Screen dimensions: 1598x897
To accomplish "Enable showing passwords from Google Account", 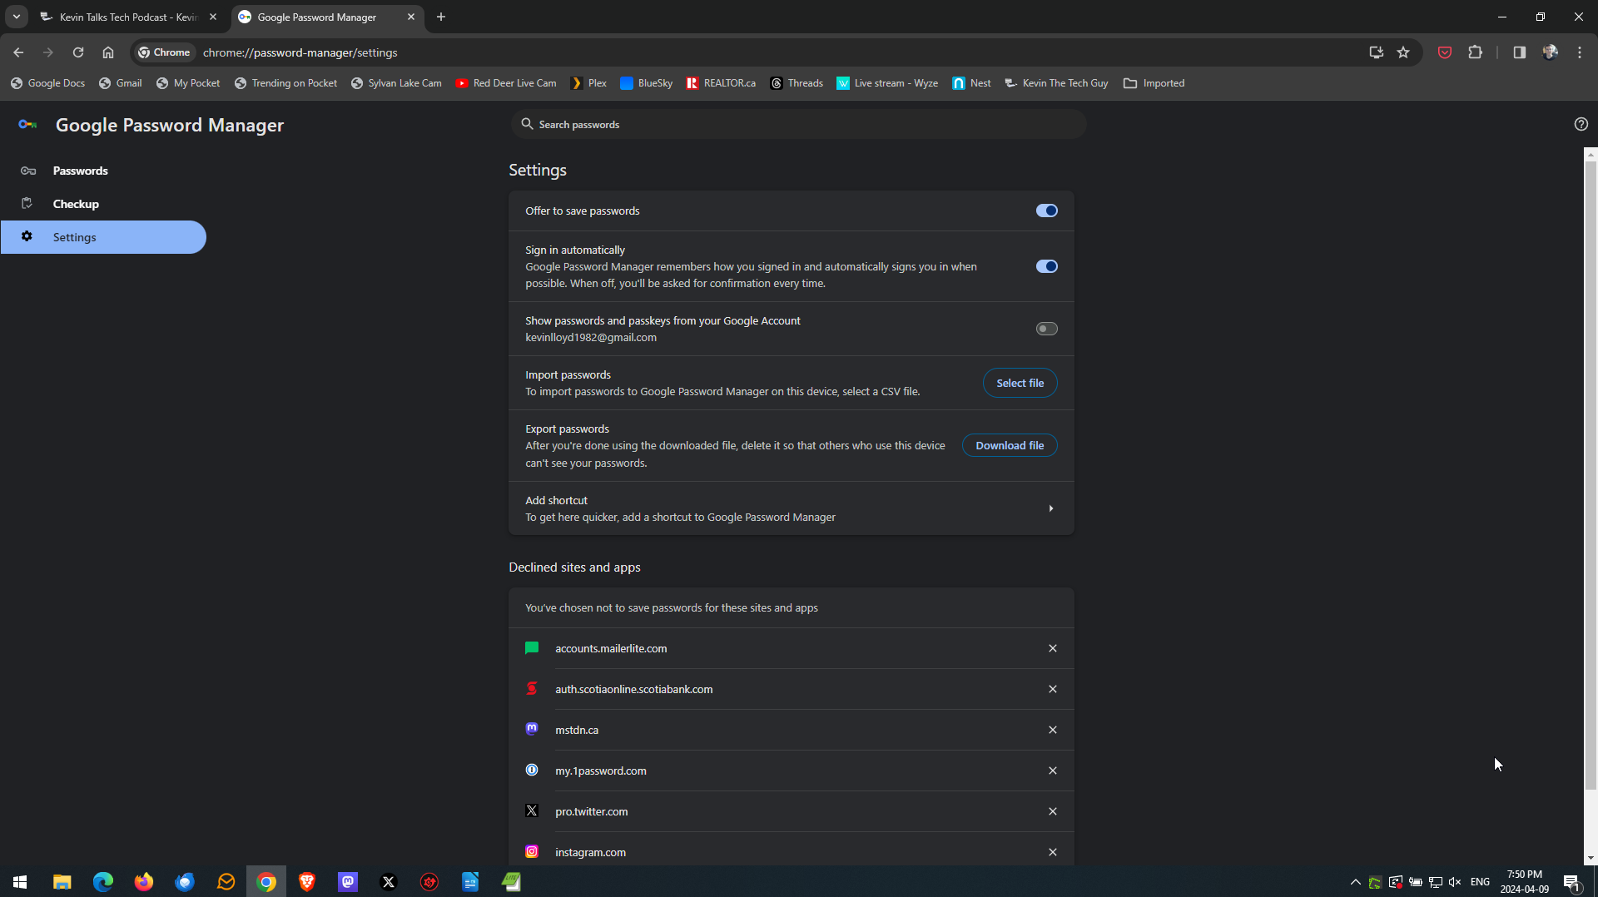I will [1046, 329].
